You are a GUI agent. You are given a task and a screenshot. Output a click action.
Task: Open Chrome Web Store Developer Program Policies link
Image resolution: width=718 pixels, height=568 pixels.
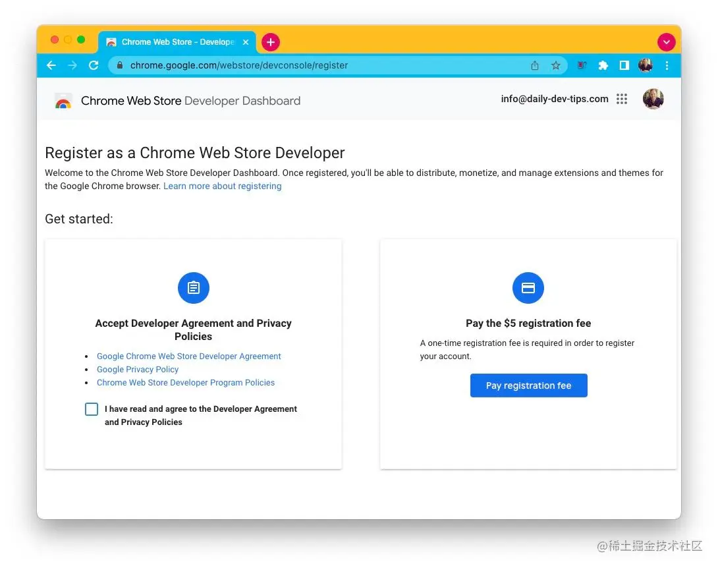[186, 382]
